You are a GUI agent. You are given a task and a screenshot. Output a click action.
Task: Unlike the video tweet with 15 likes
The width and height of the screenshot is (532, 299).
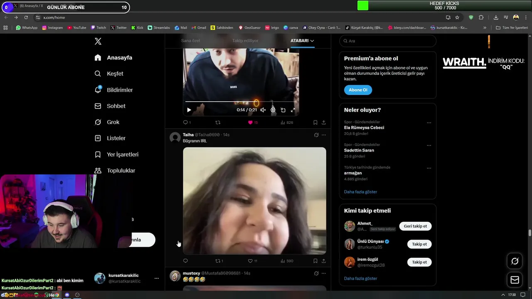click(x=253, y=123)
